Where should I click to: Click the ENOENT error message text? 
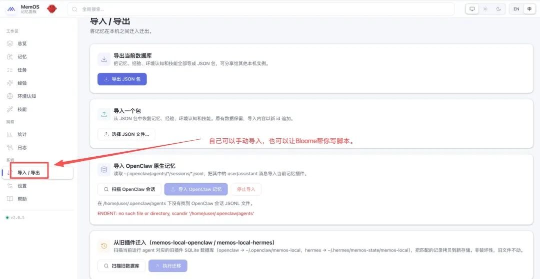click(176, 214)
